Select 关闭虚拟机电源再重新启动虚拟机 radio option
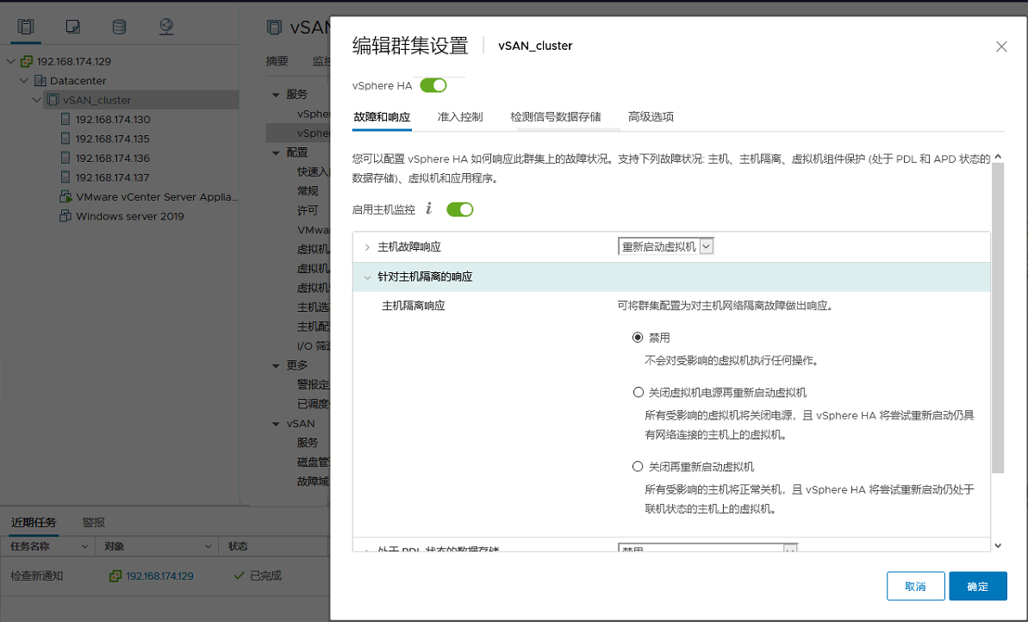Viewport: 1028px width, 622px height. [x=638, y=393]
